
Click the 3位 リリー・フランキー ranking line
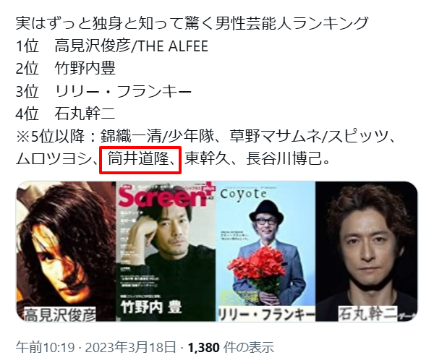click(103, 91)
